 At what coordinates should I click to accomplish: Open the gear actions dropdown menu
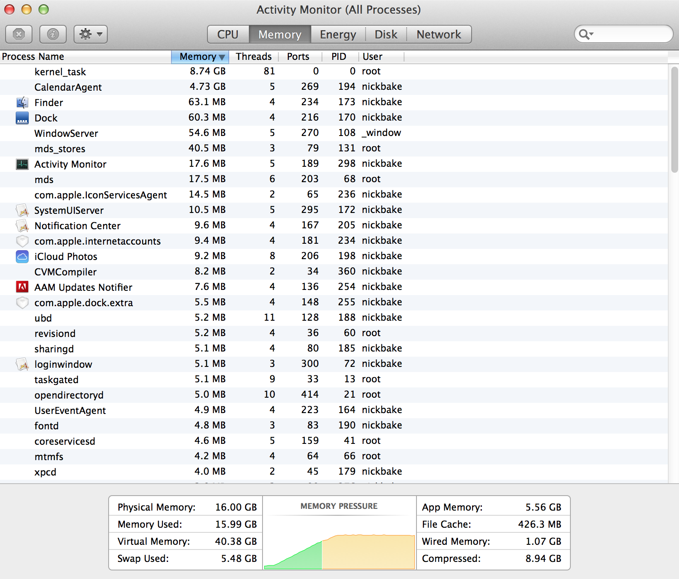pyautogui.click(x=91, y=34)
